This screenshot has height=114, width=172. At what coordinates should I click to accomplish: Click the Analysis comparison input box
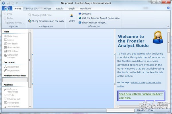(15, 80)
